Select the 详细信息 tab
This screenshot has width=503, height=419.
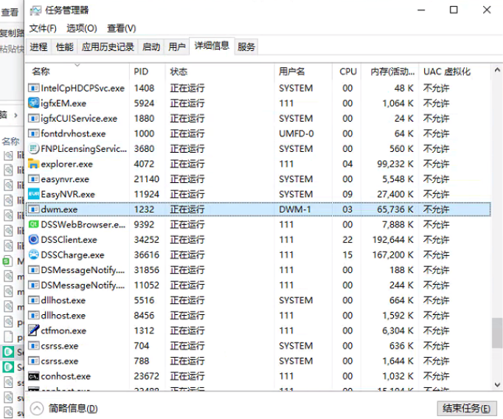pos(212,46)
